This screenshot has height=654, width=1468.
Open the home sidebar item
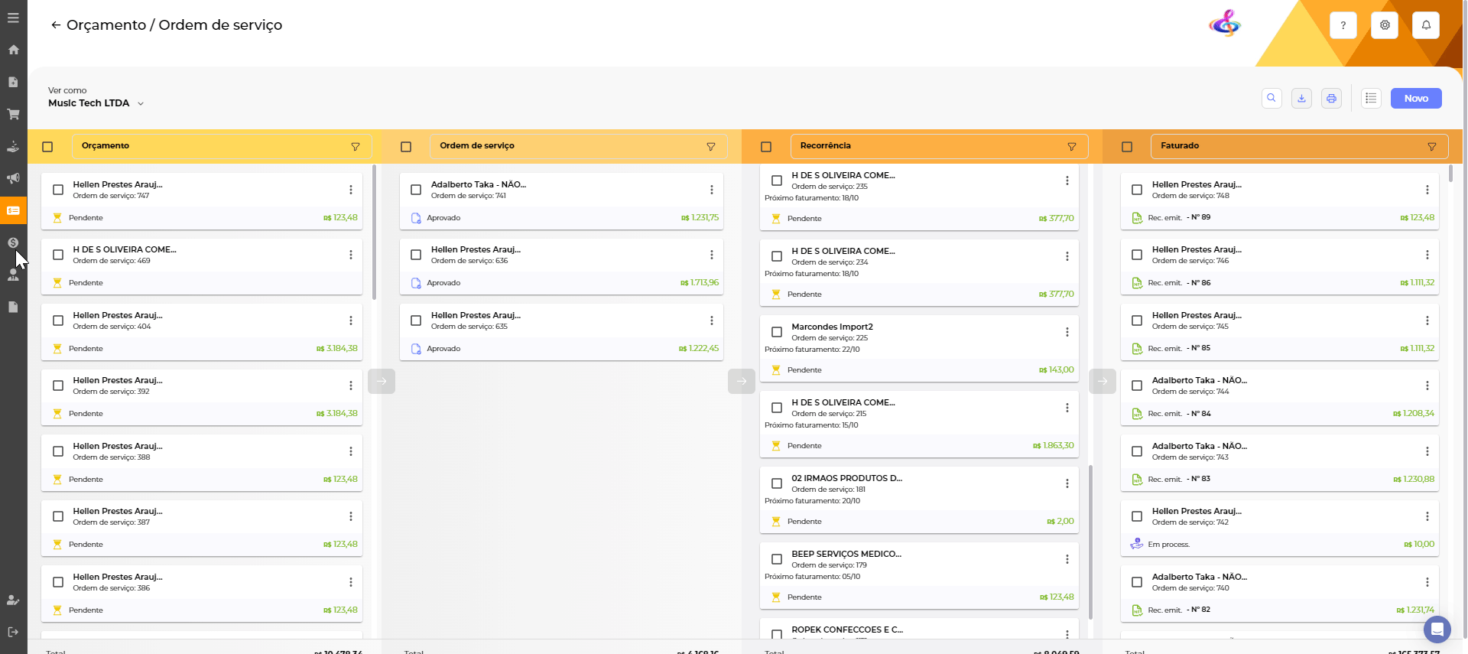13,50
